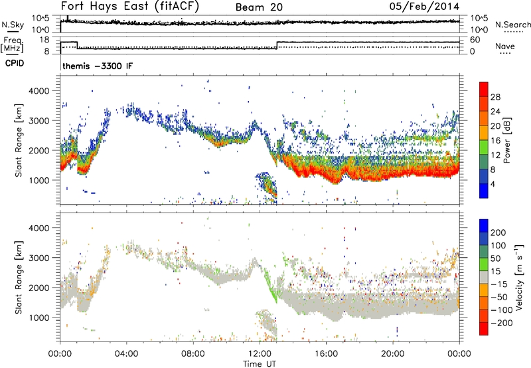
Task: Click the "16" label on Power colorbar
Action: tap(495, 141)
